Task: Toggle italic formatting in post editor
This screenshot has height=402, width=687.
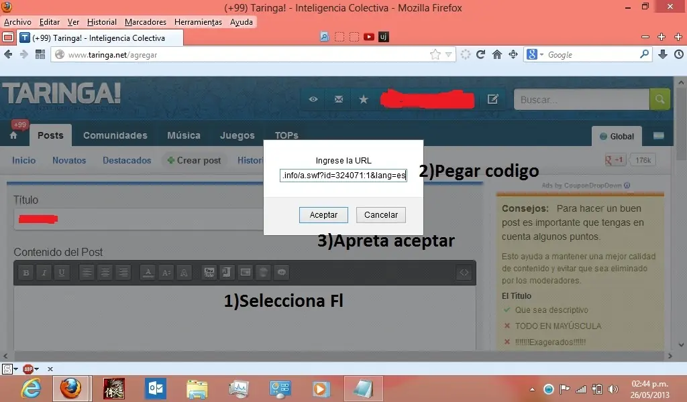Action: (44, 273)
